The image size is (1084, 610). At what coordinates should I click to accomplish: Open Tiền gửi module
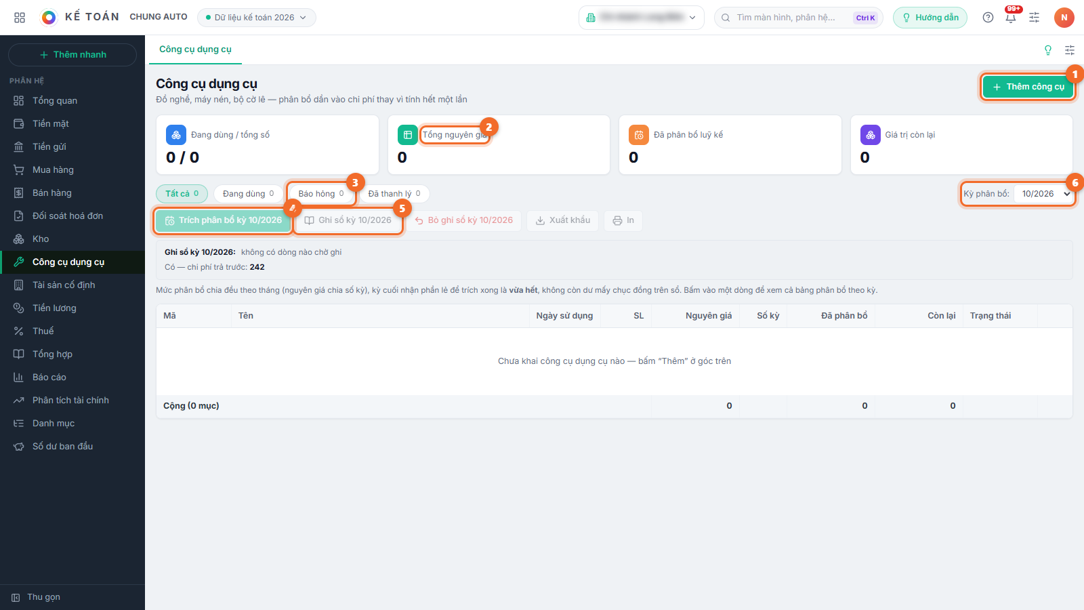[x=72, y=146]
